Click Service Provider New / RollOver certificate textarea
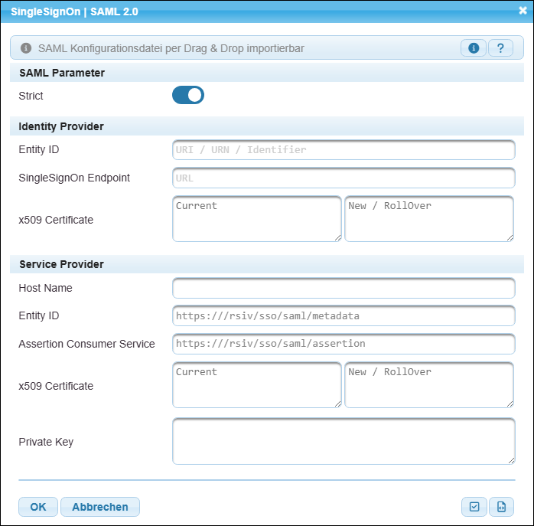 coord(429,385)
